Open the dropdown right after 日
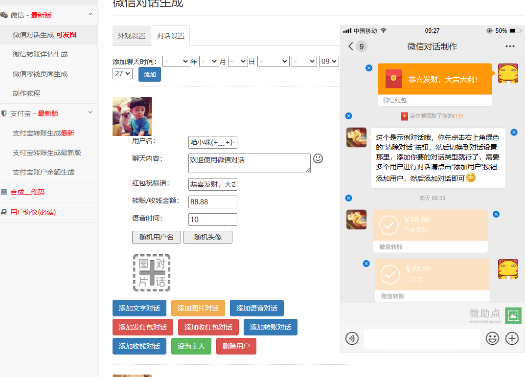This screenshot has height=377, width=526. point(274,61)
